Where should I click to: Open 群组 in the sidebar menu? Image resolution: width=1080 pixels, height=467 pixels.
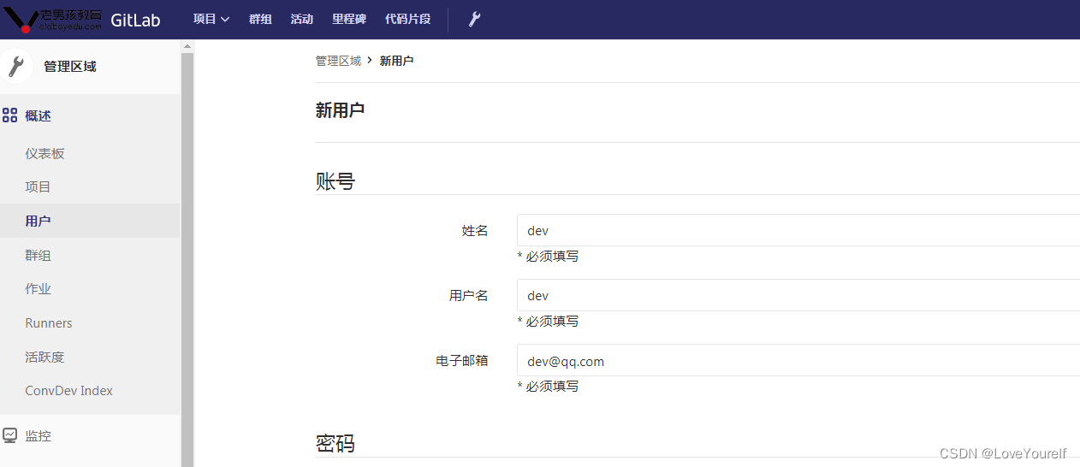click(38, 255)
